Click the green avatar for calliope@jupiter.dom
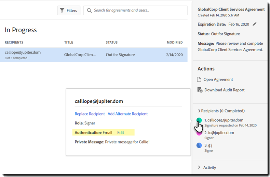The width and height of the screenshot is (270, 177). tap(199, 120)
